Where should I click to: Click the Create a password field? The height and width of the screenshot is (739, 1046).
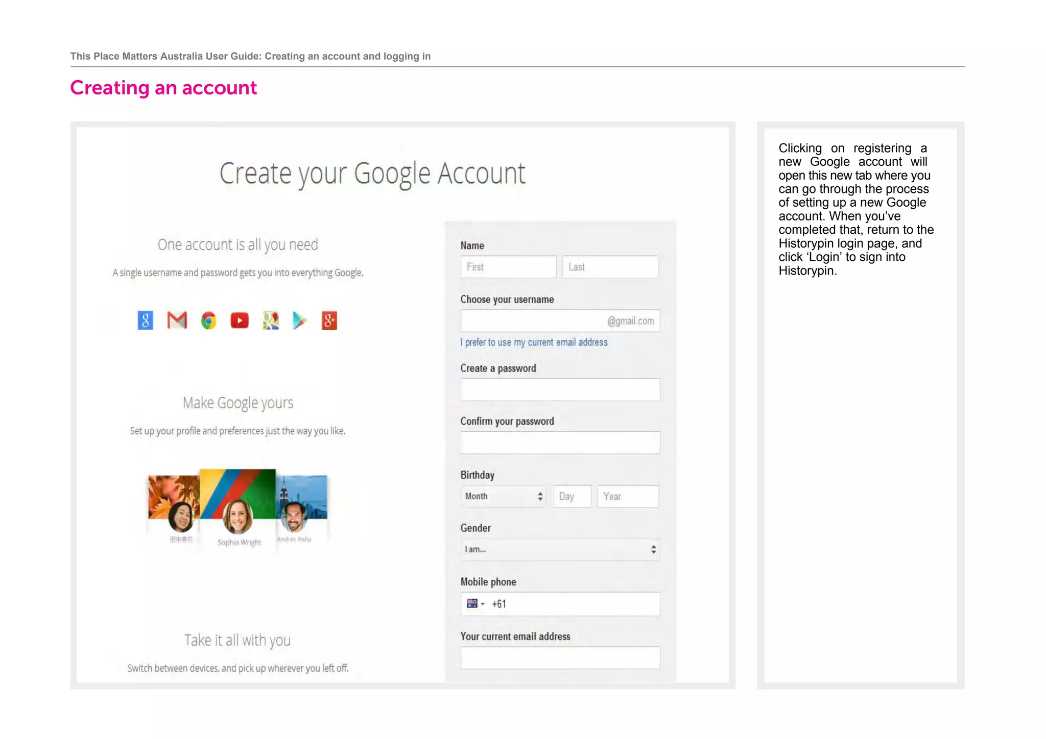[x=560, y=389]
